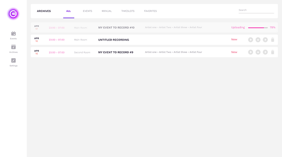Click time range on Untitled Recording row
The width and height of the screenshot is (282, 157).
[x=57, y=40]
